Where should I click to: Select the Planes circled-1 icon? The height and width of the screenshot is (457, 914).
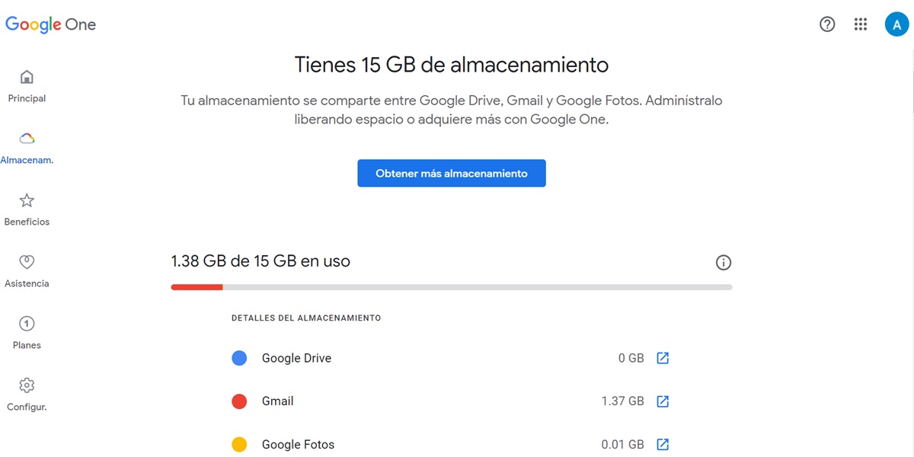[x=27, y=324]
